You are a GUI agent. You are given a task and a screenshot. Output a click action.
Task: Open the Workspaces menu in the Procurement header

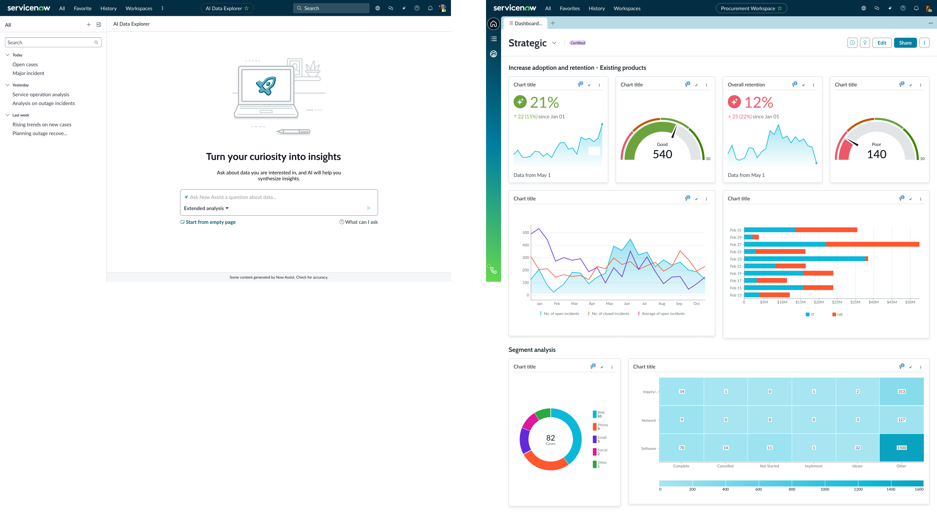tap(627, 8)
